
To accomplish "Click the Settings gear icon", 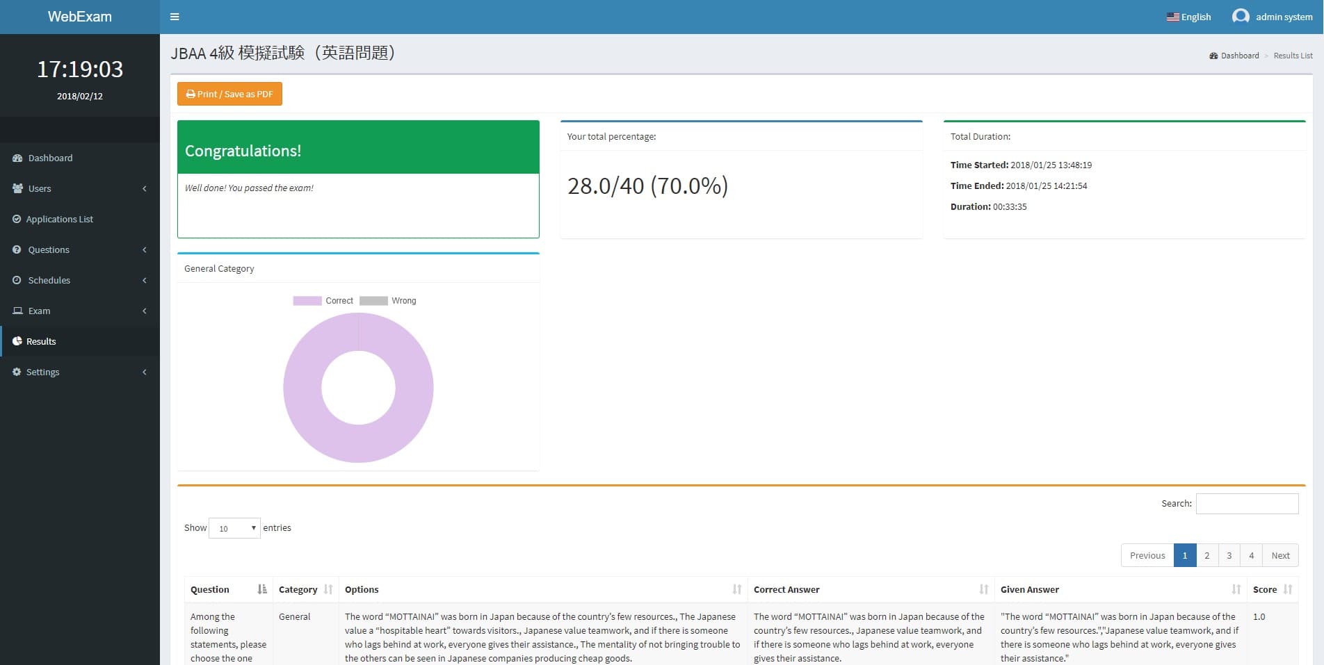I will pos(17,372).
